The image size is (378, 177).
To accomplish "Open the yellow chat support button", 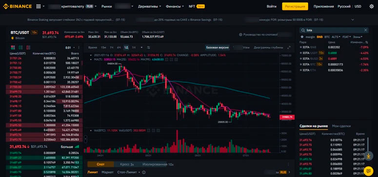I will [x=368, y=171].
